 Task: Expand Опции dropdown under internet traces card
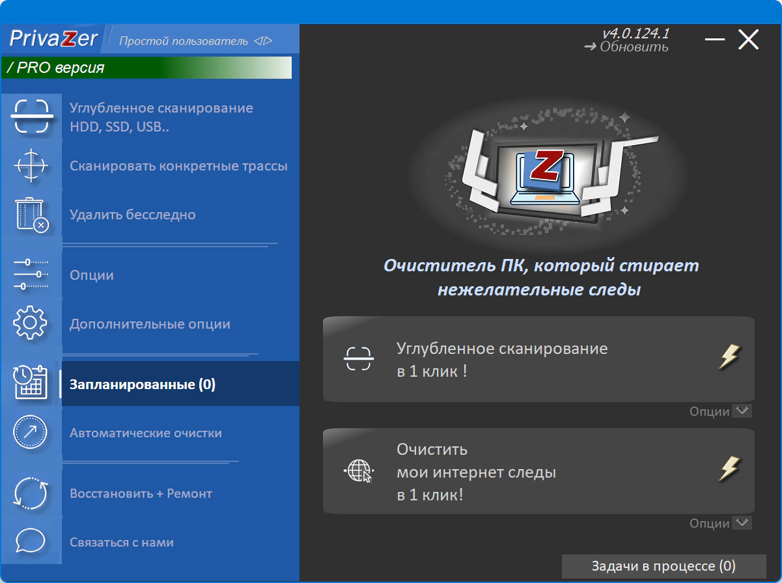pyautogui.click(x=721, y=523)
